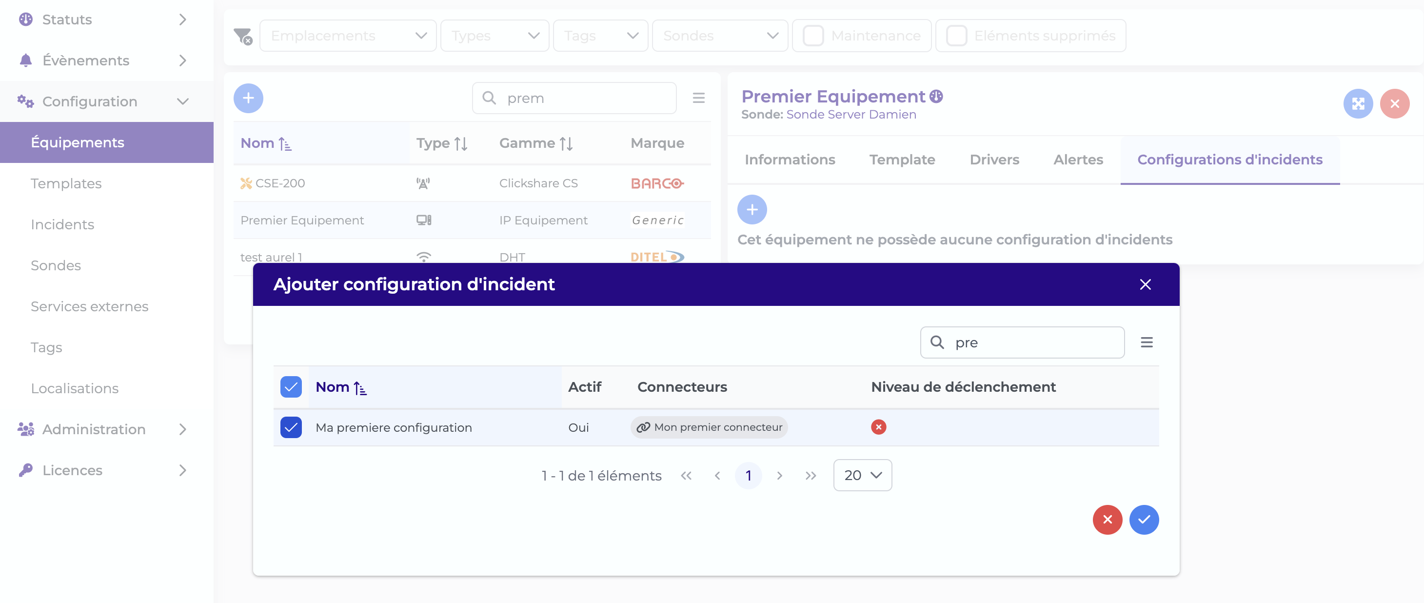Click the antenna type icon for CSE-200
Screen dimensions: 1424x603
[x=423, y=183]
